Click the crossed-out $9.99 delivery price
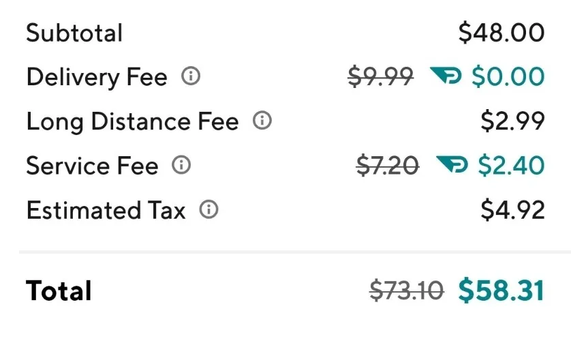Image resolution: width=571 pixels, height=341 pixels. (x=380, y=77)
